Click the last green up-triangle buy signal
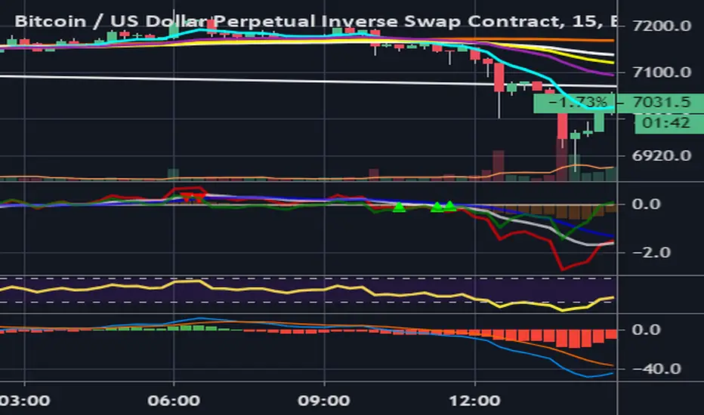Screen dimensions: 704x415 tap(450, 206)
